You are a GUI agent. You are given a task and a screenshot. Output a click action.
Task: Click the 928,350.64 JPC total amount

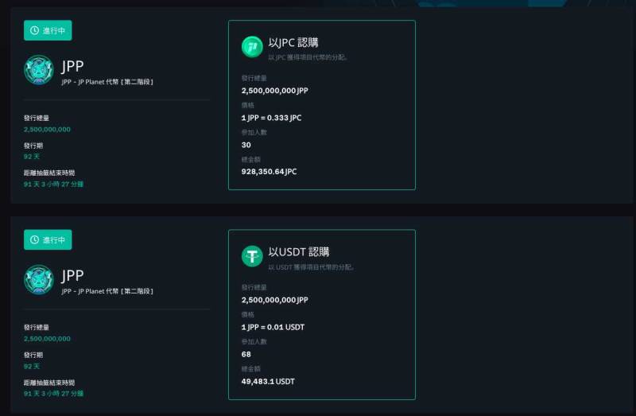tap(269, 172)
